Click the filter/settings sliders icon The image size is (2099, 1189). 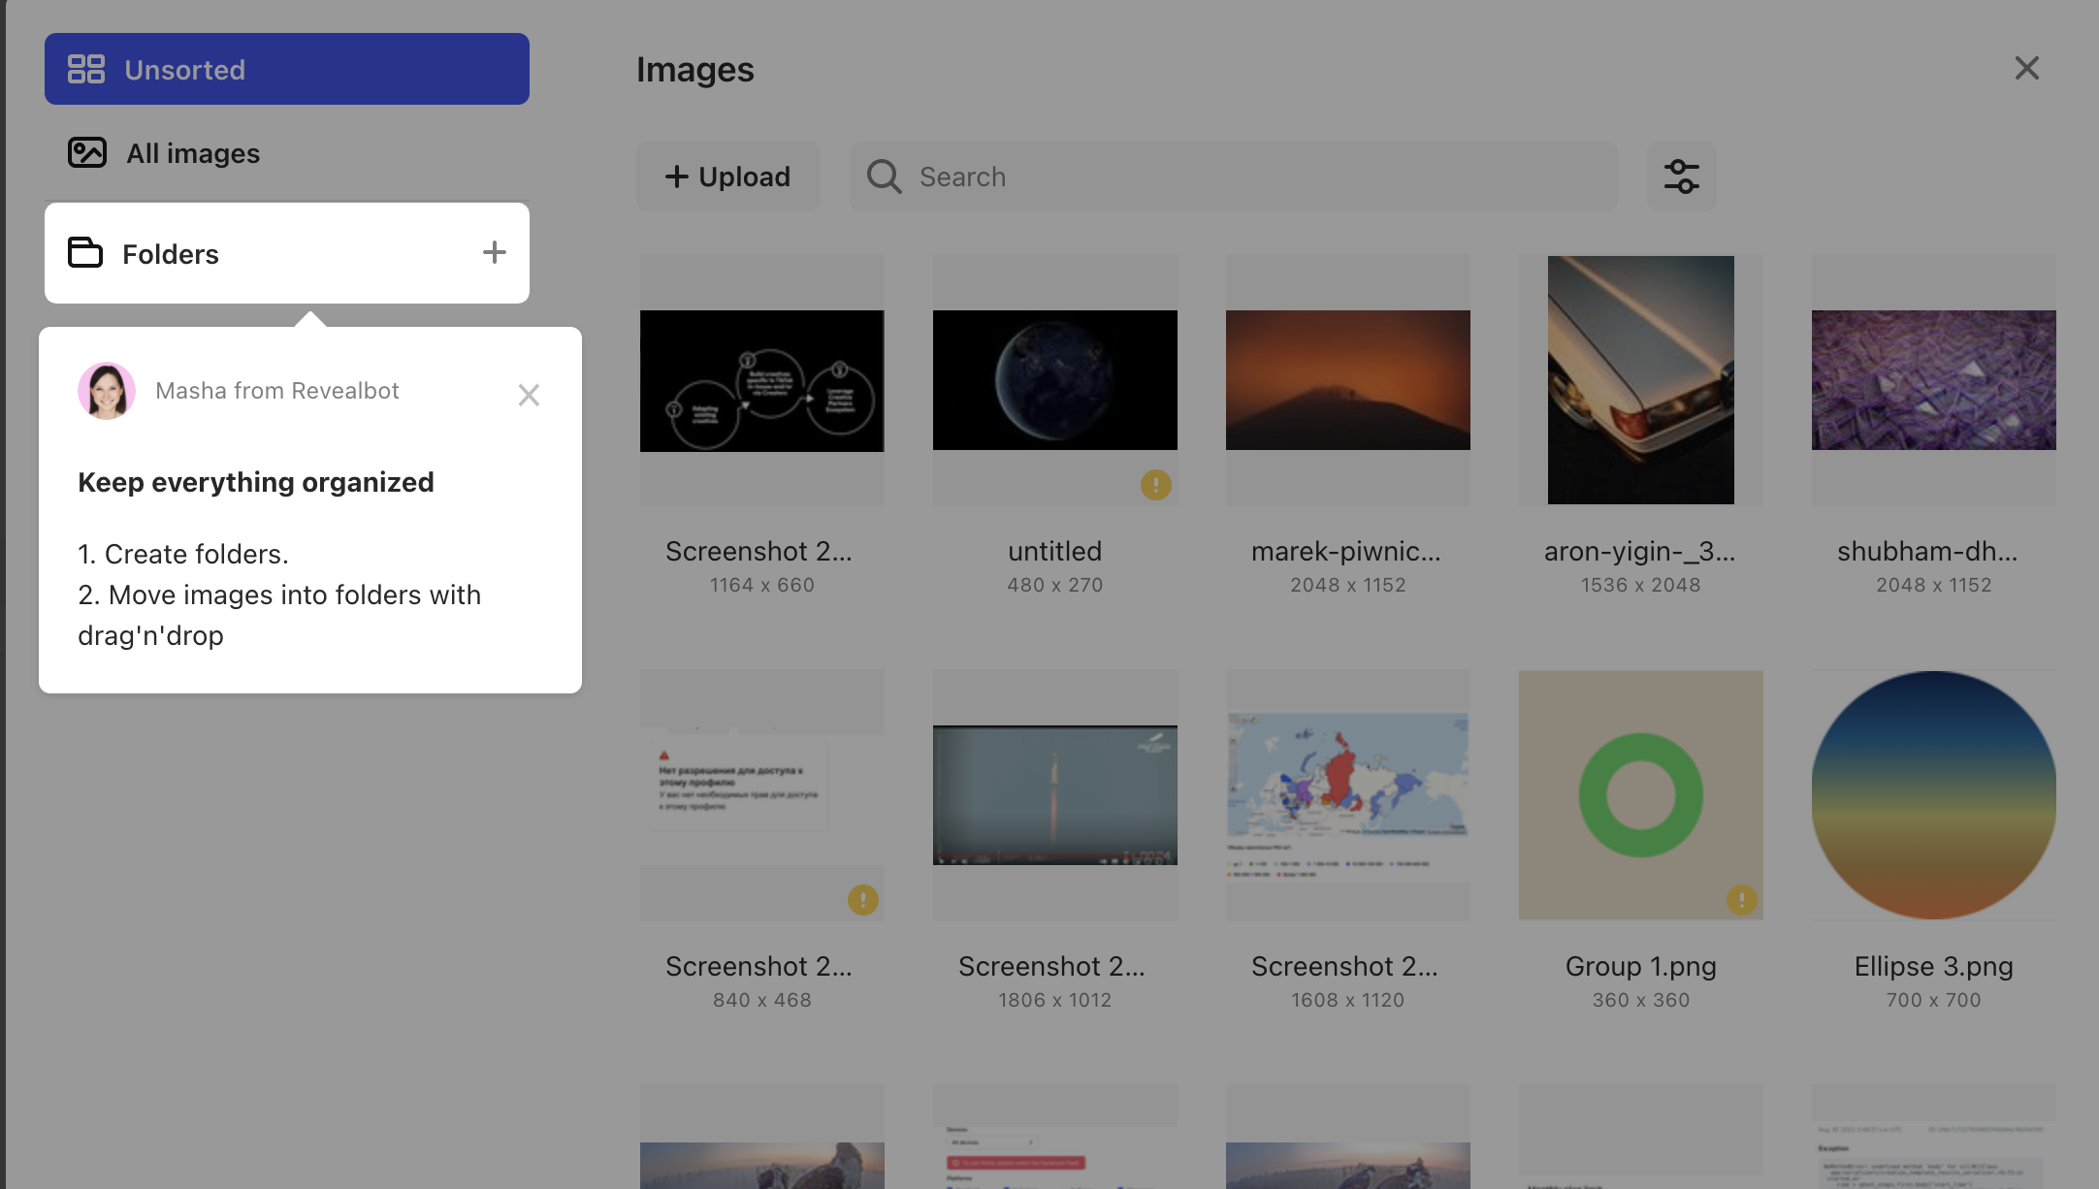1681,176
